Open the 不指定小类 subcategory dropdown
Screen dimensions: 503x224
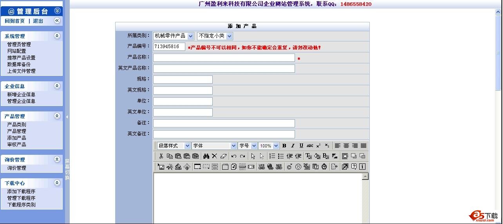215,36
